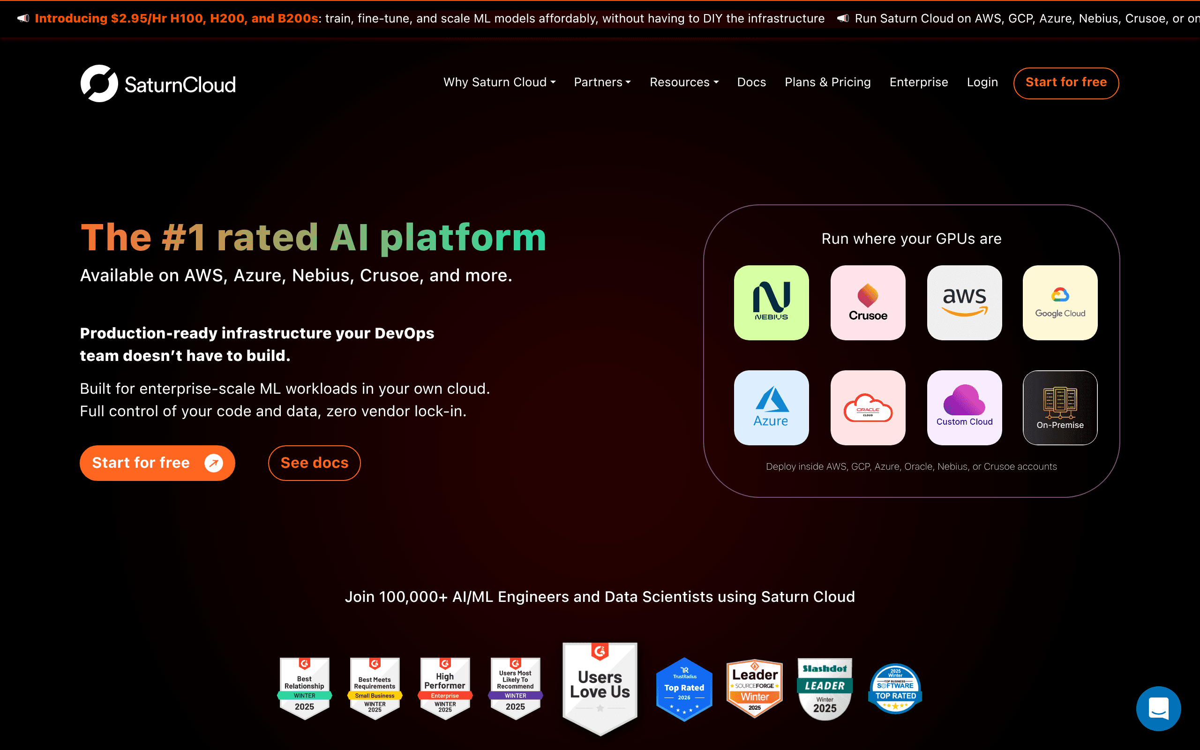1200x750 pixels.
Task: Click the SourceForge Leader Winter badge
Action: (x=755, y=689)
